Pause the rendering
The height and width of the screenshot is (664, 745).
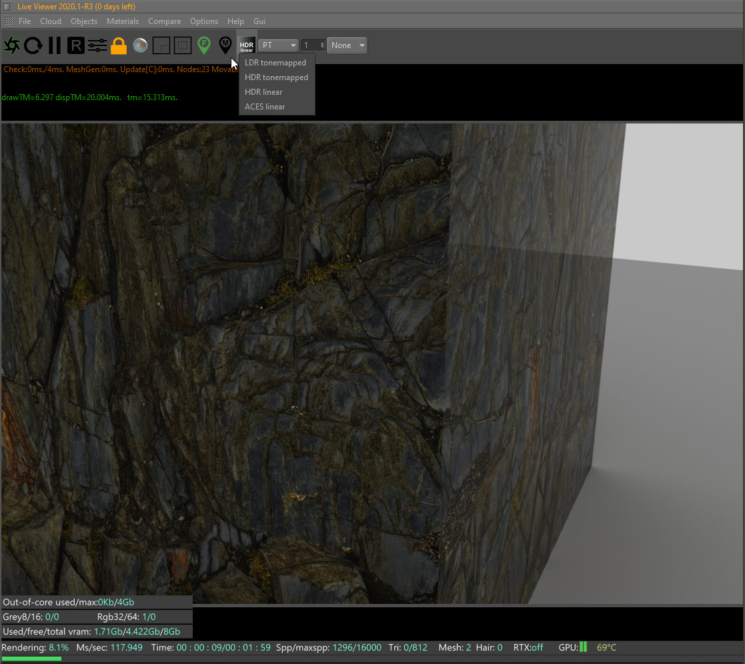point(55,45)
